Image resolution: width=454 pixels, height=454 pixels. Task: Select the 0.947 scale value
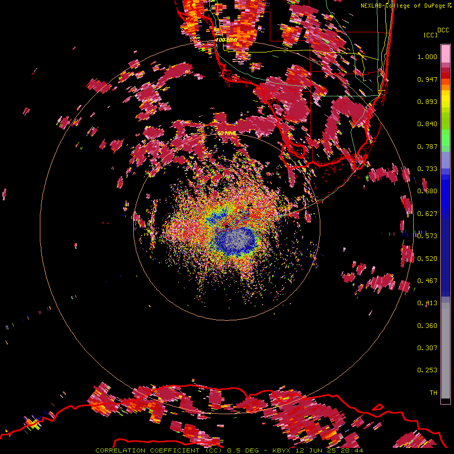[x=427, y=79]
